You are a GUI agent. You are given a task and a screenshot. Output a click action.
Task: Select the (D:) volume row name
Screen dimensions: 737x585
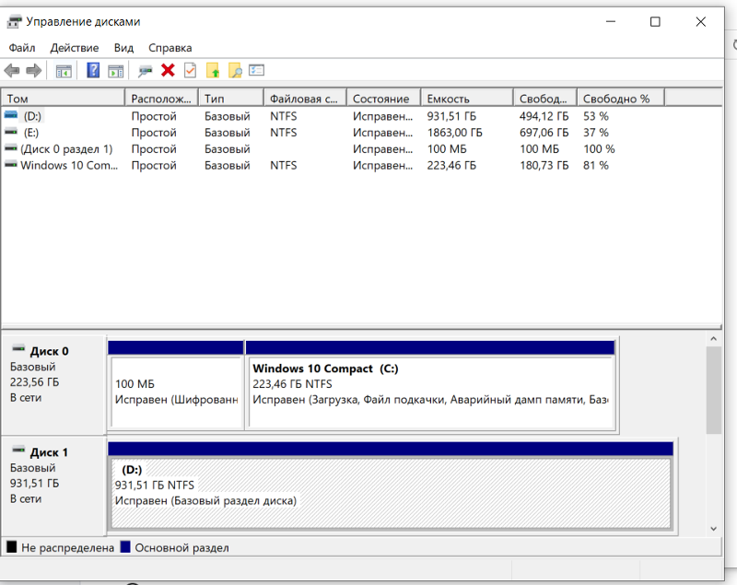[x=32, y=116]
